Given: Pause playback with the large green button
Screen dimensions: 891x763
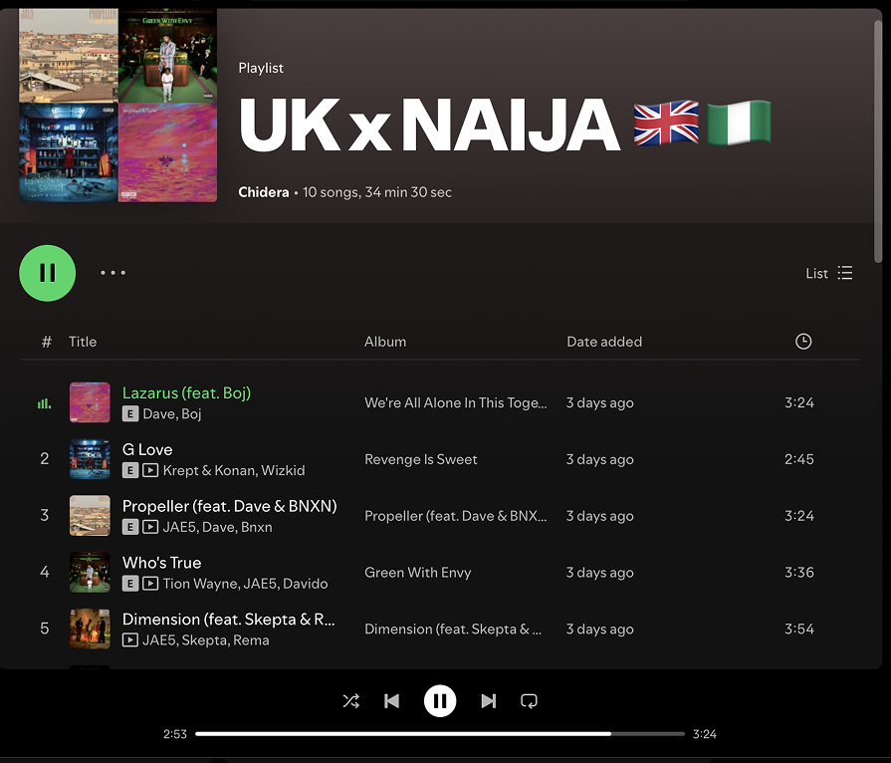Looking at the screenshot, I should tap(47, 273).
